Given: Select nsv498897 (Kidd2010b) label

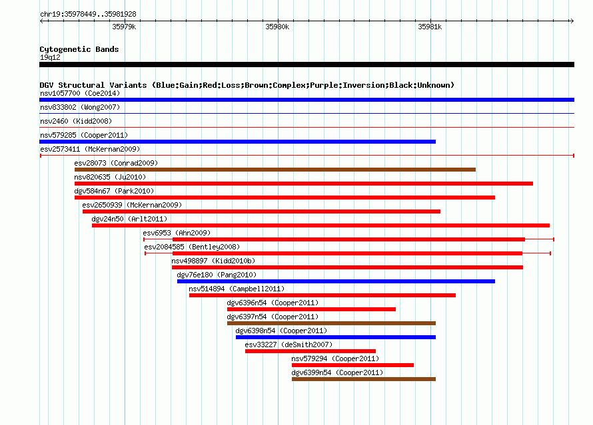Looking at the screenshot, I should point(213,261).
